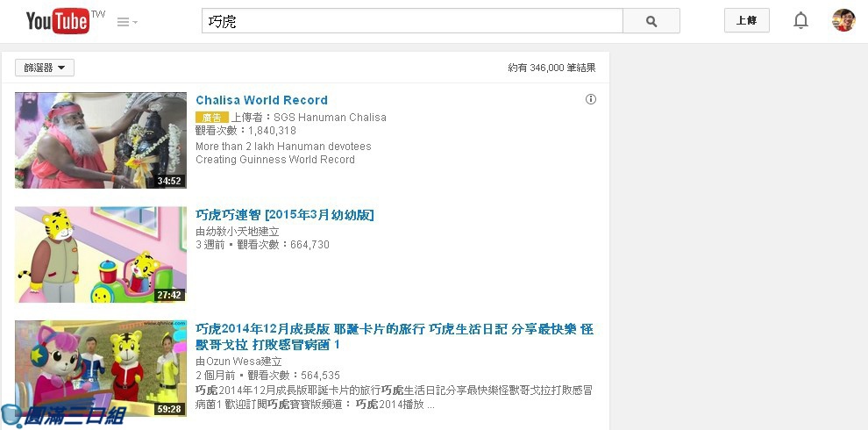Click the Creating Guinness World Record description

(x=275, y=160)
